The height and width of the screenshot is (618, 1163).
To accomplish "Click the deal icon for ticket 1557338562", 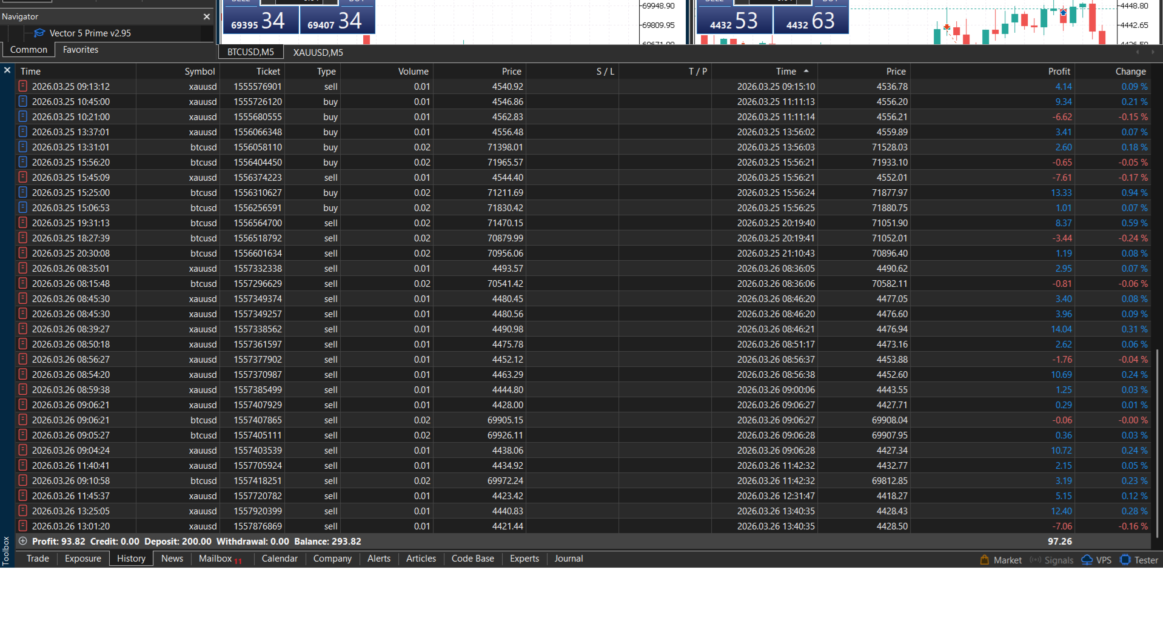I will 23,329.
